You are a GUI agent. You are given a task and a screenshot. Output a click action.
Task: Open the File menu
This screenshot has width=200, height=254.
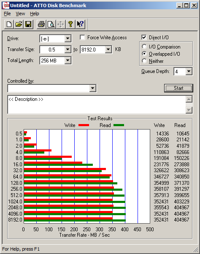(7, 14)
